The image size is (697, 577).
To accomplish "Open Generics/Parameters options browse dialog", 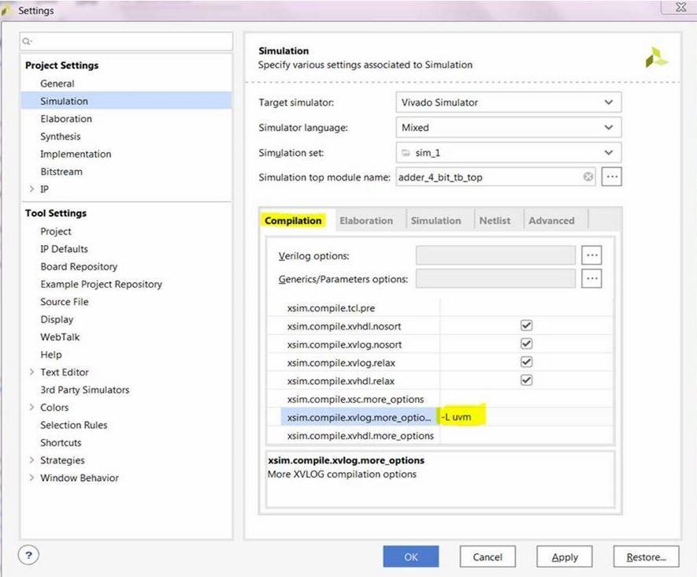I will click(x=591, y=278).
